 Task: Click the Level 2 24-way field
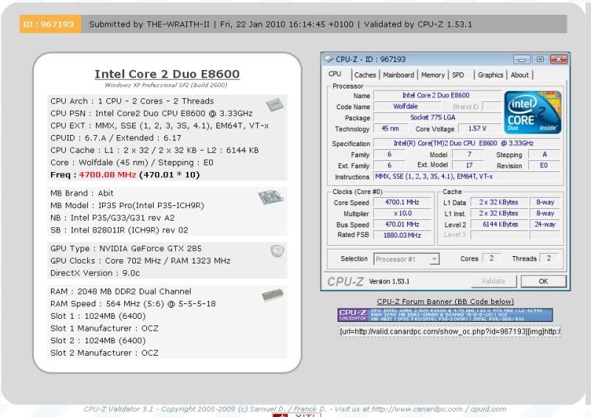544,224
